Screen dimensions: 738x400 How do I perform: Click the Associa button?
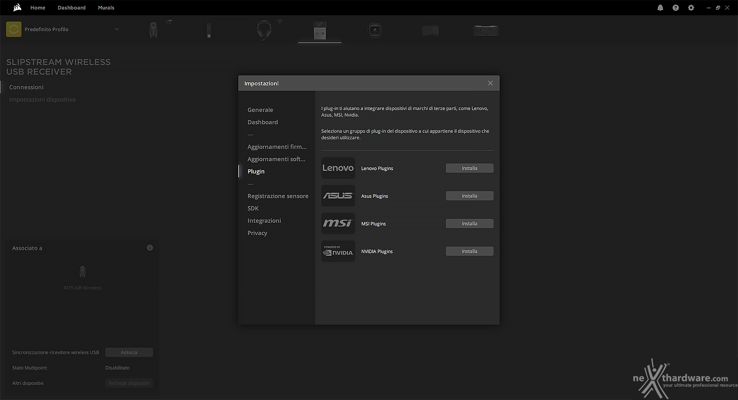(x=129, y=352)
